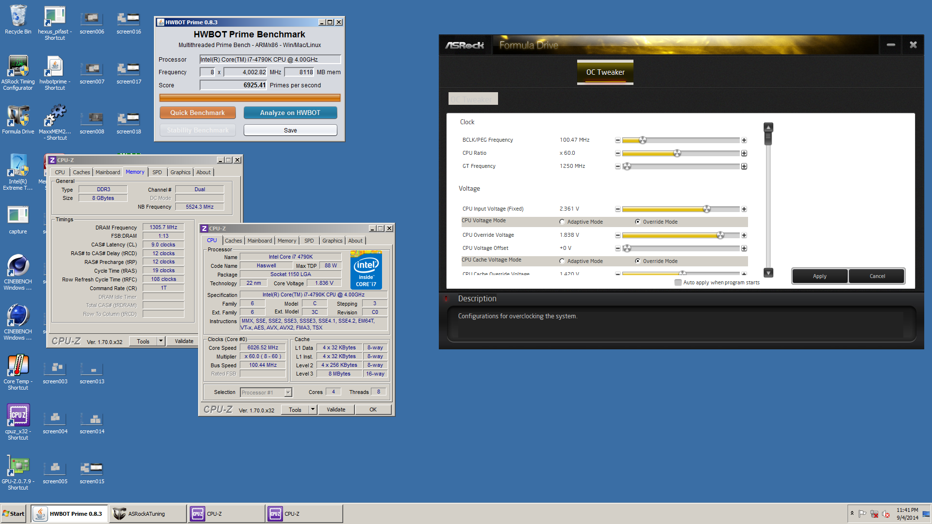Open Tools dropdown arrow in Memory CPU-Z
This screenshot has width=932, height=524.
(161, 341)
